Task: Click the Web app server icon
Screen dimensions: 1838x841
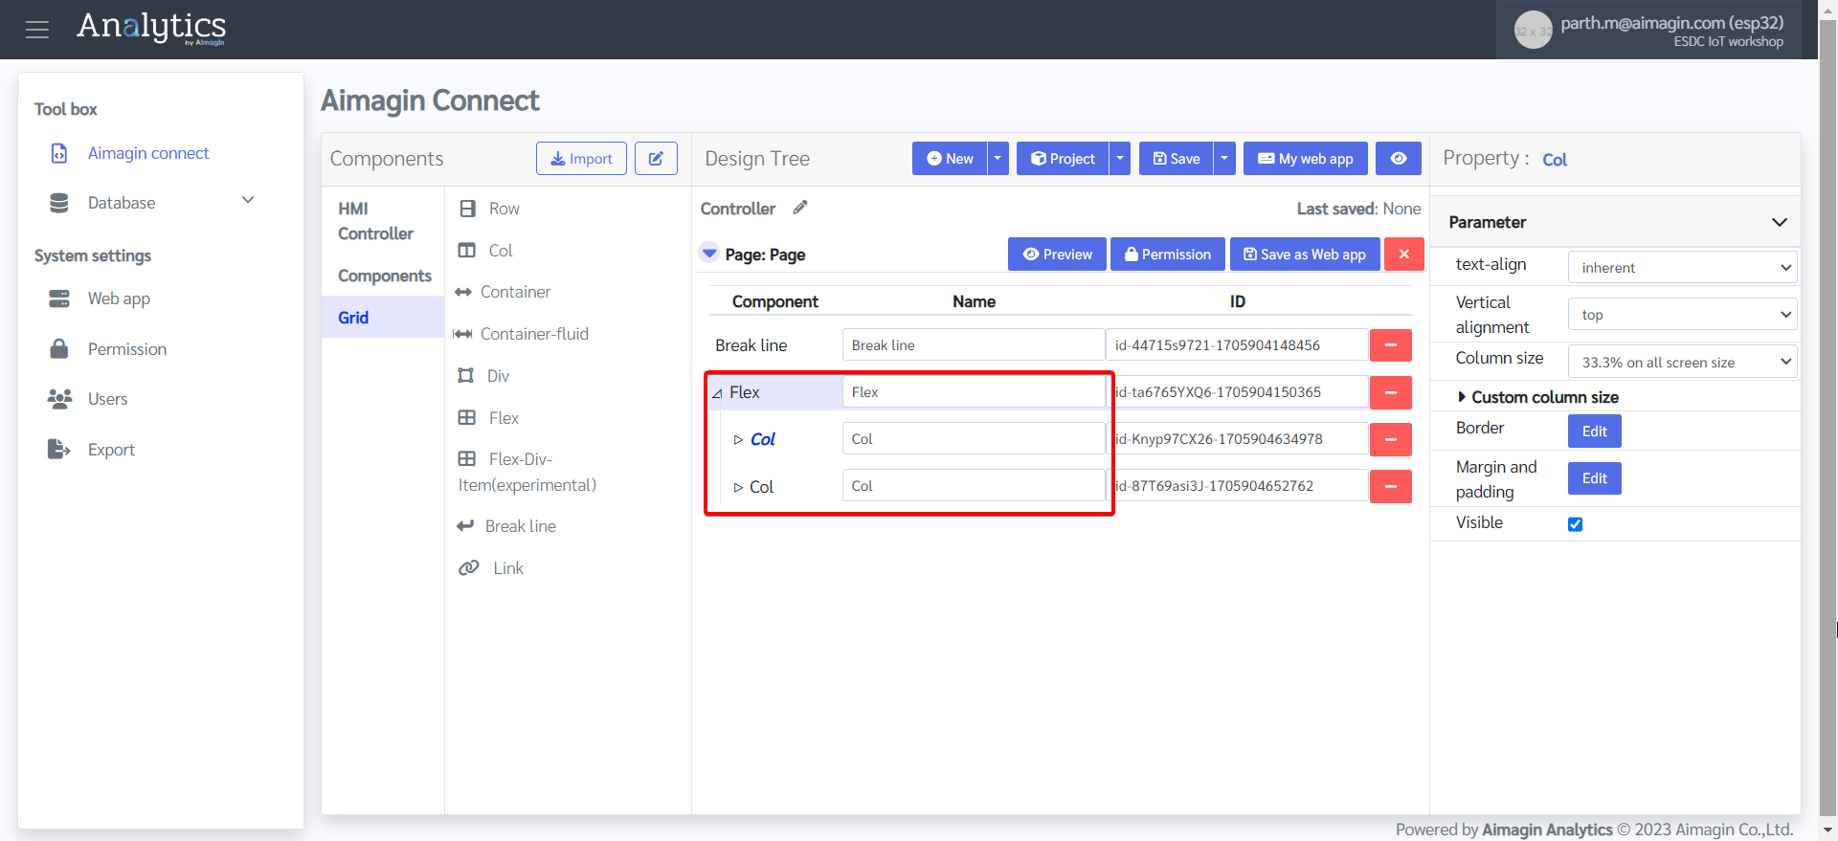Action: point(59,299)
